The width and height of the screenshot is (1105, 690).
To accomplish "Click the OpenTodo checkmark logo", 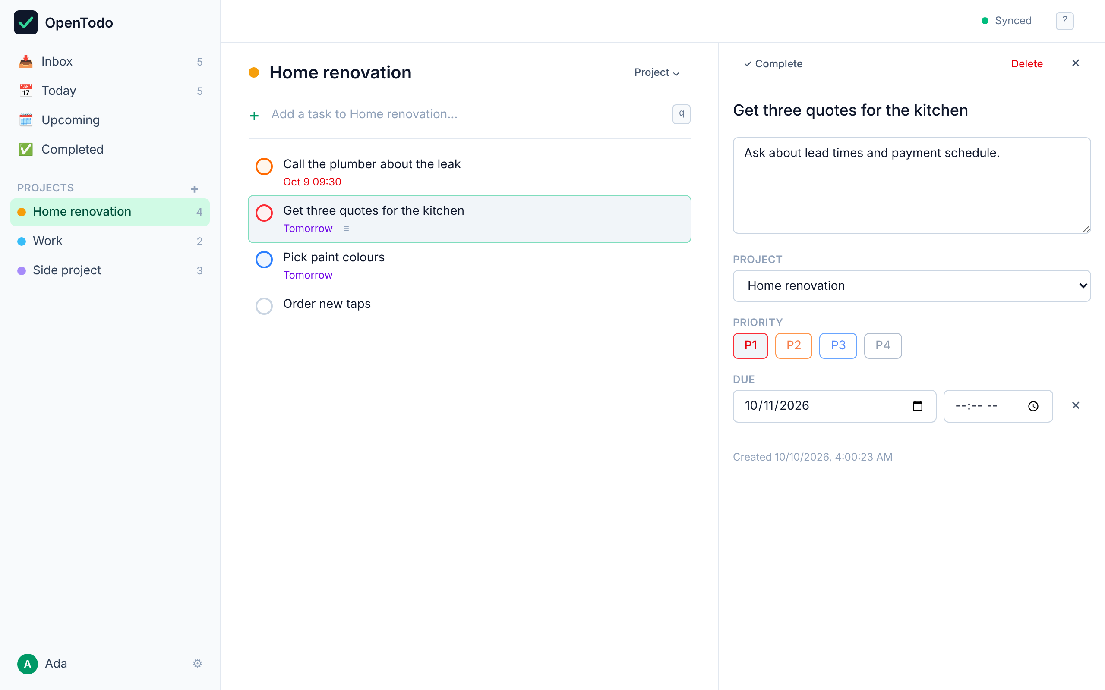I will (25, 22).
